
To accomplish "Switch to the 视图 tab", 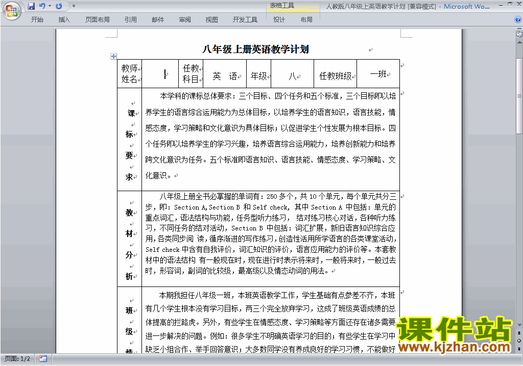I will tap(211, 20).
